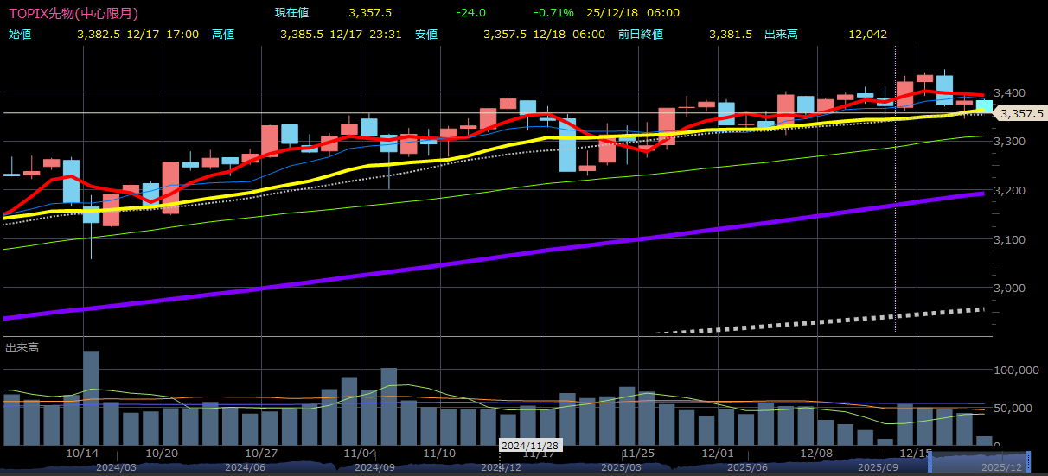Viewport: 1048px width, 476px height.
Task: Click the 出来高 volume panel label
Action: (22, 347)
